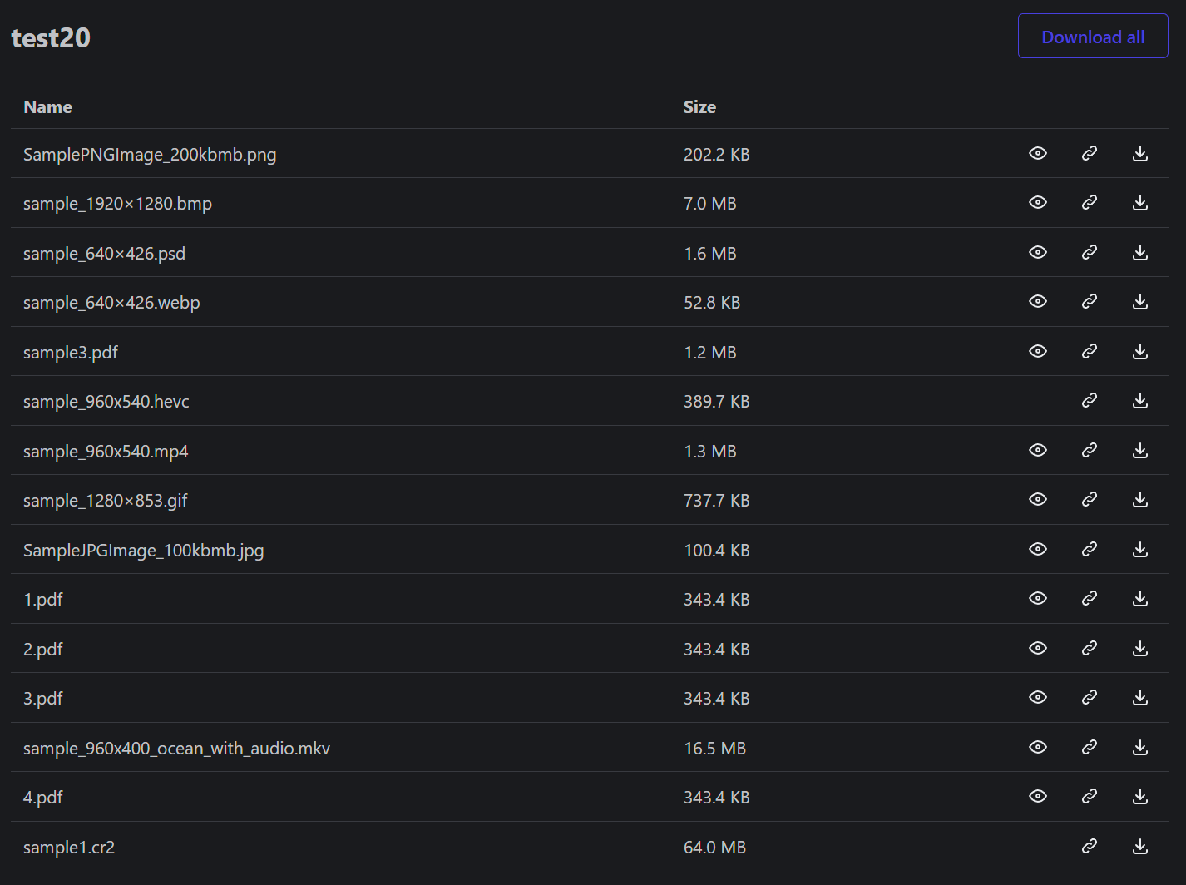Click the test20 folder title
The width and height of the screenshot is (1186, 885).
tap(50, 37)
